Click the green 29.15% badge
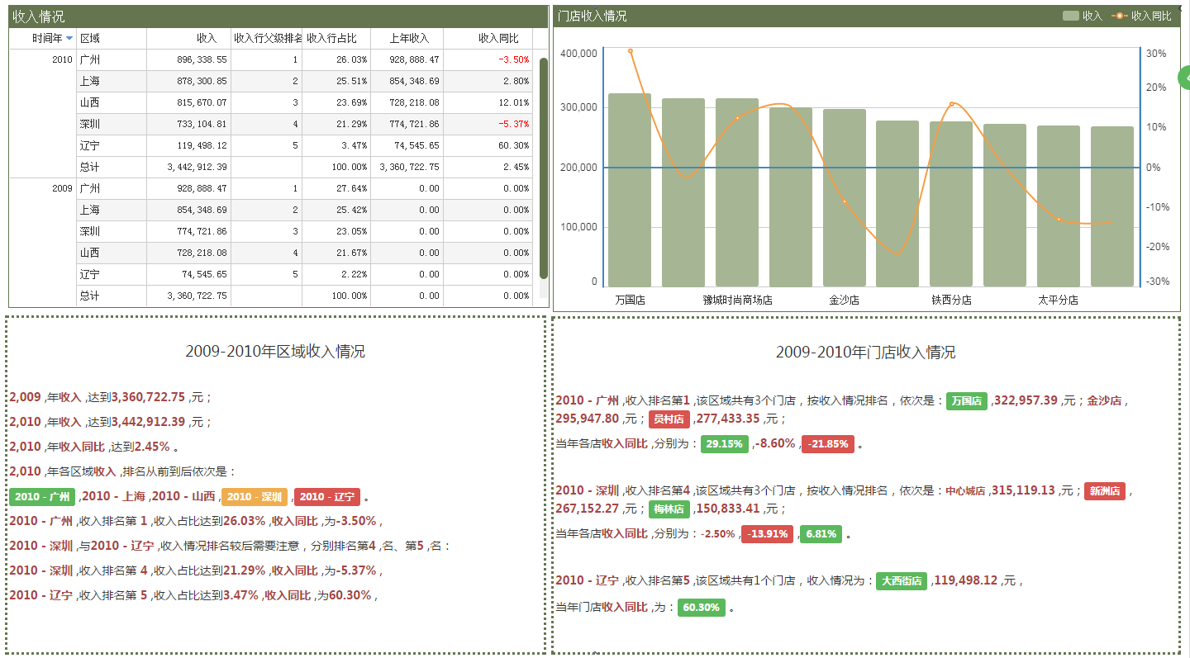 click(x=725, y=444)
